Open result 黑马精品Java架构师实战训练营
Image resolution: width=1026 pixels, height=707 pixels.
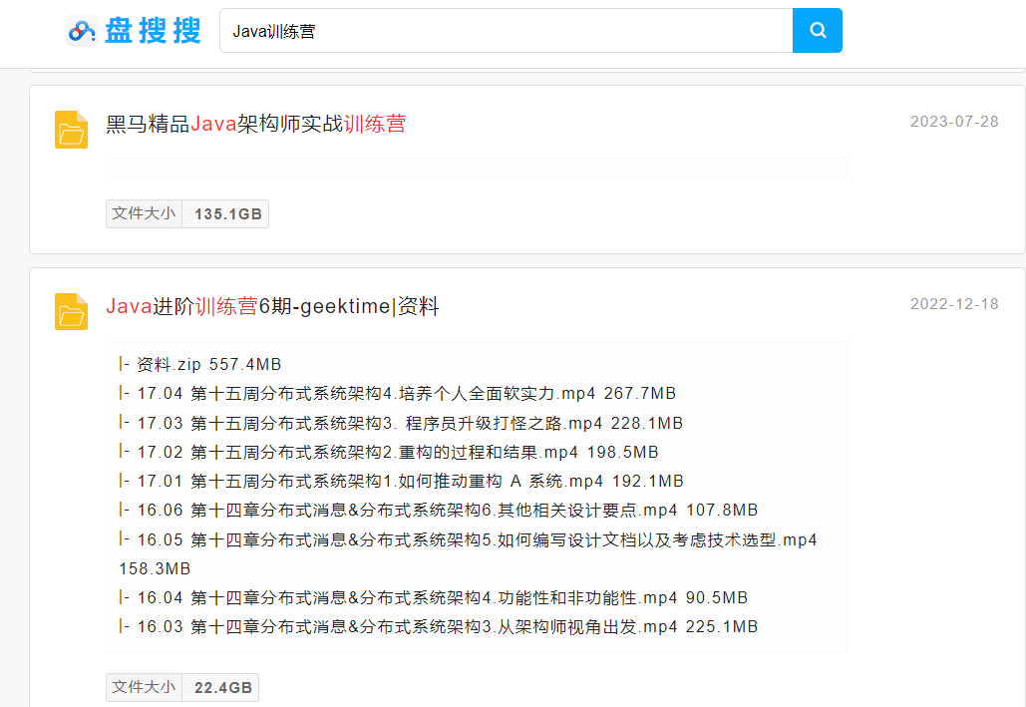coord(256,124)
